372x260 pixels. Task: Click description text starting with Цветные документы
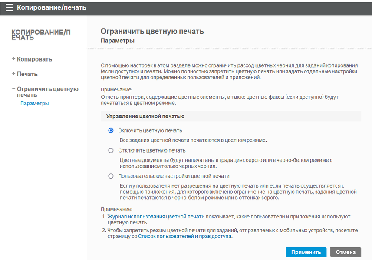(x=226, y=163)
